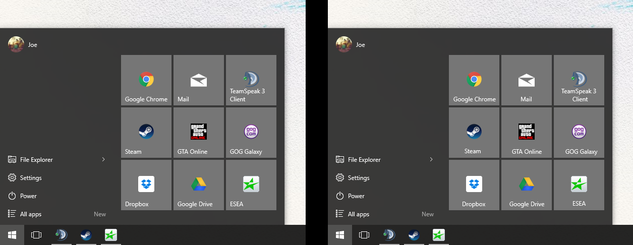
Task: Open Mail tile in left Start menu
Action: (x=199, y=80)
